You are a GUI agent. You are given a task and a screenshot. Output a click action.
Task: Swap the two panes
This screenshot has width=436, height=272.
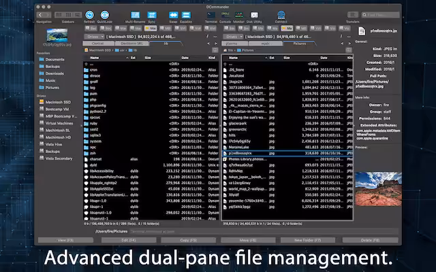(174, 14)
